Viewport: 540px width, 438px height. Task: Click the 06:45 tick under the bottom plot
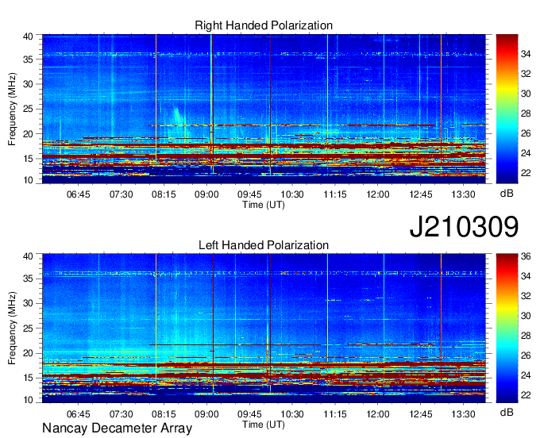click(x=78, y=414)
